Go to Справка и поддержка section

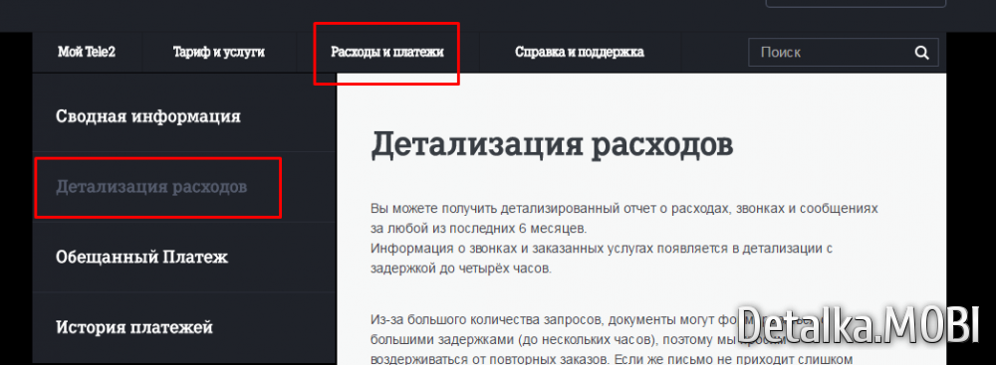580,52
